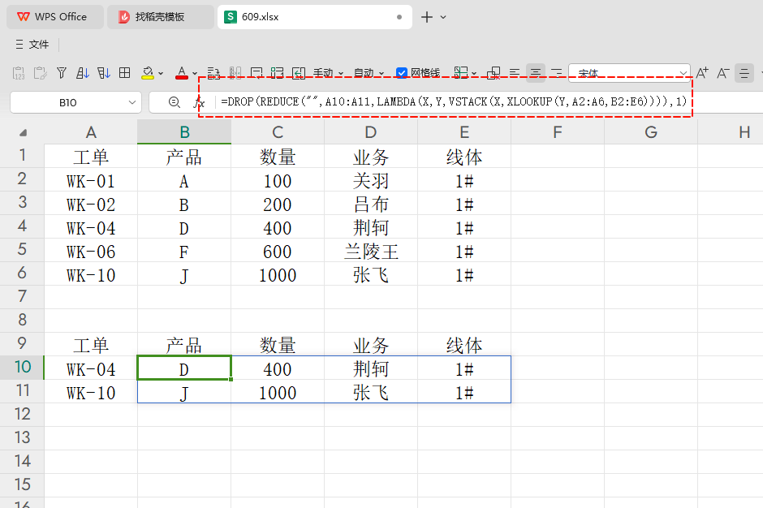Open the 手动 dropdown
The height and width of the screenshot is (508, 763).
(328, 73)
